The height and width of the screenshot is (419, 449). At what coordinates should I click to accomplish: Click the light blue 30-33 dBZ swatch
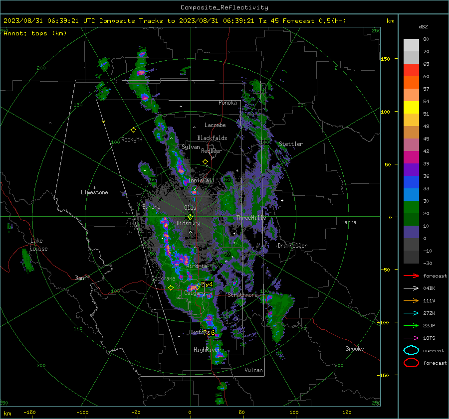click(411, 194)
